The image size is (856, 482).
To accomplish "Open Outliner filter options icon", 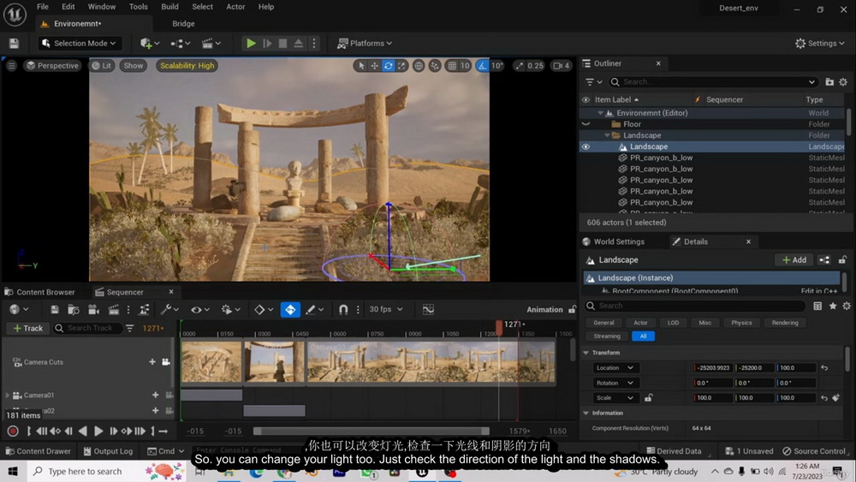I will pyautogui.click(x=593, y=82).
